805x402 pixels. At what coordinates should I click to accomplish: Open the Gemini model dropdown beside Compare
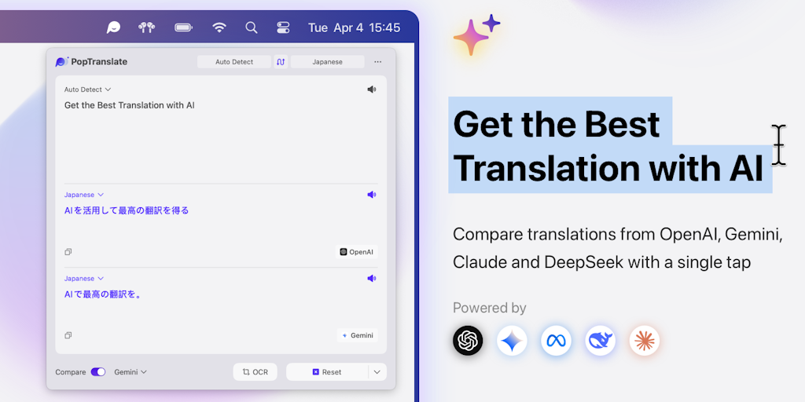point(130,372)
